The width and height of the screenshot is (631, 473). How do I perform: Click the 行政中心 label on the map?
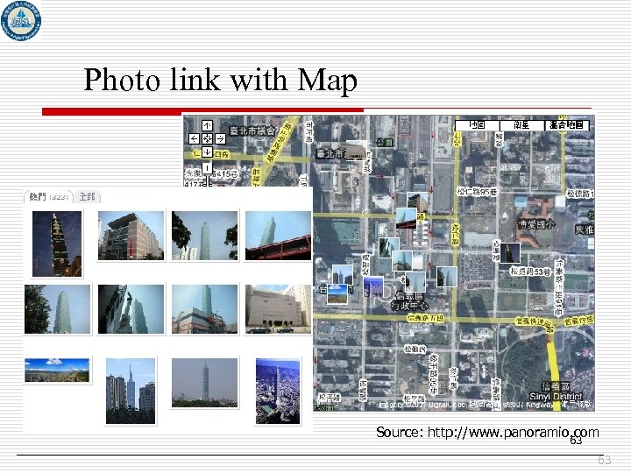click(x=410, y=306)
